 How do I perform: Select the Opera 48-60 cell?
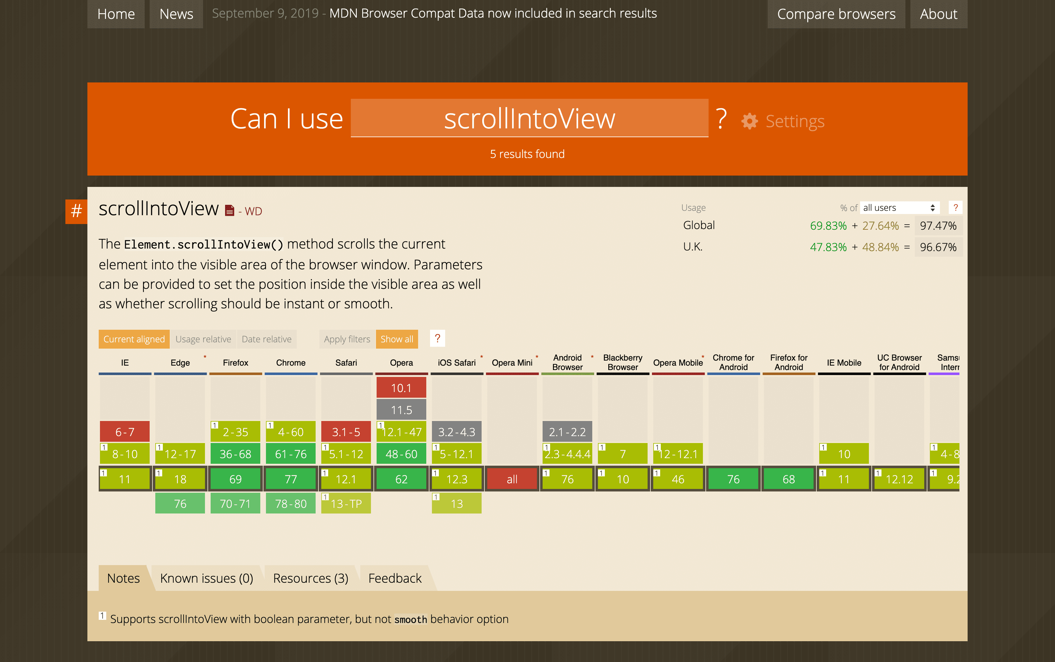[401, 454]
